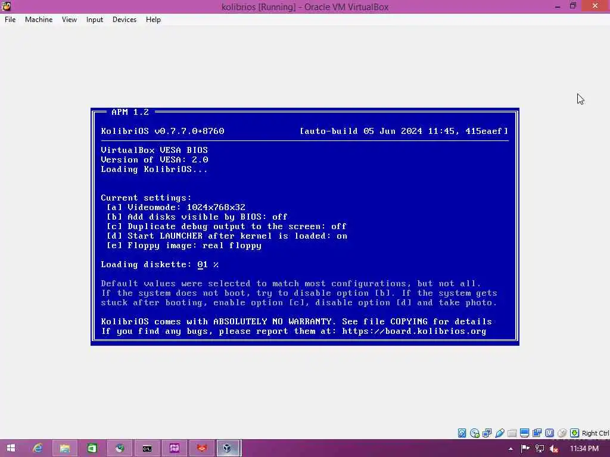Open the Help menu

[x=153, y=20]
